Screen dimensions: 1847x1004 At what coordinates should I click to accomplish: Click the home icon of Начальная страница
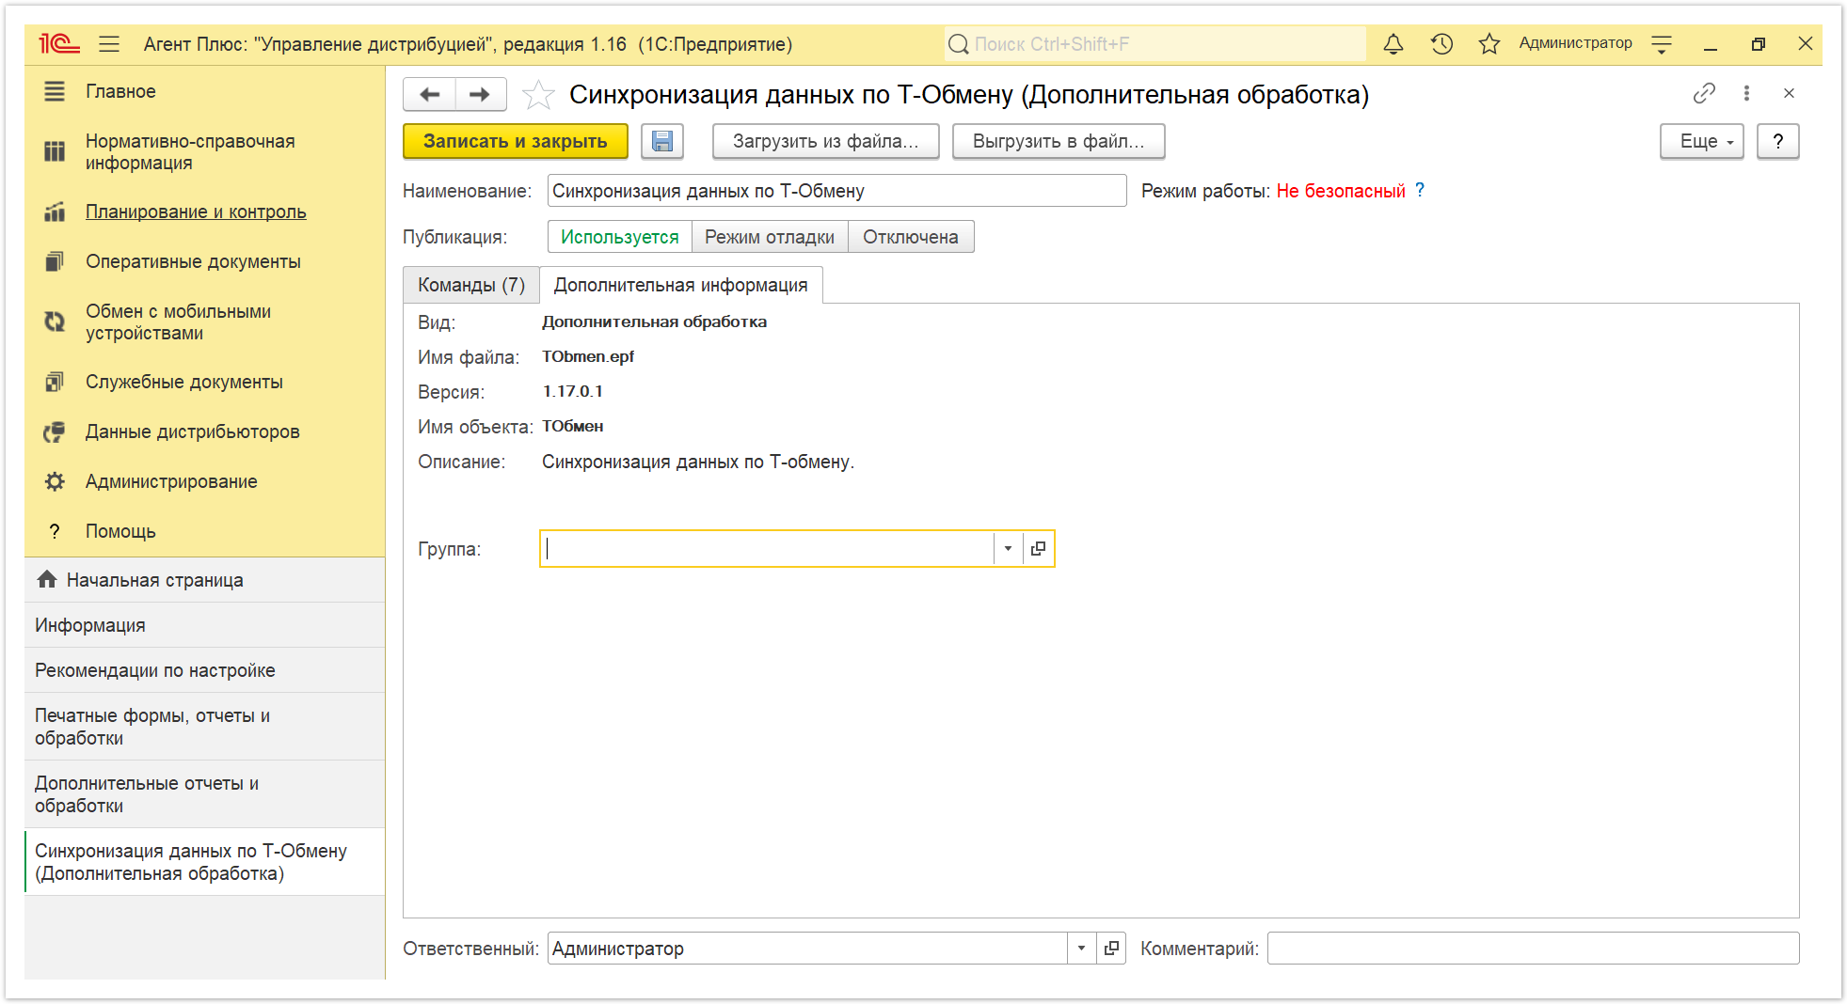[x=47, y=579]
